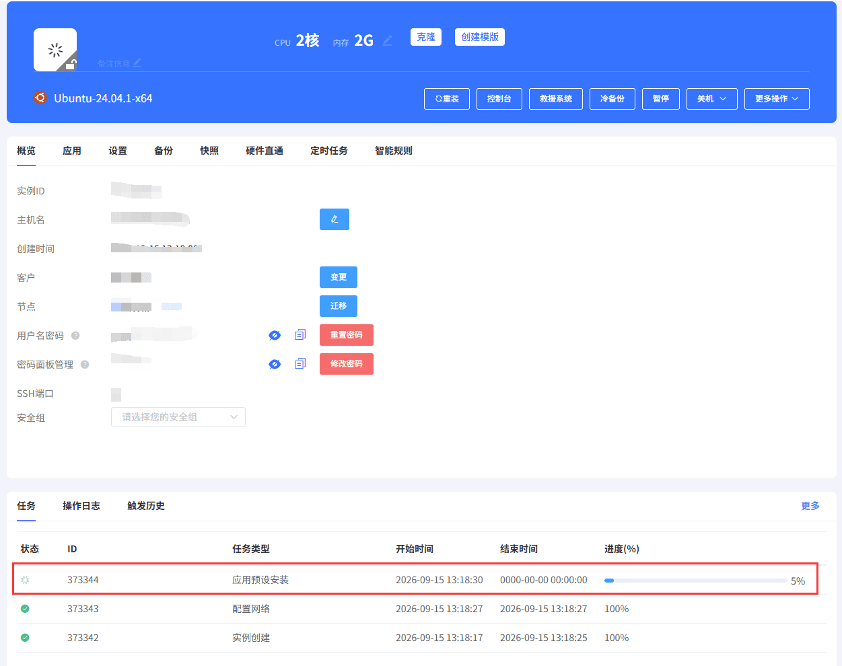The width and height of the screenshot is (842, 666).
Task: Click the 5% progress bar of 应用预设安装
Action: (696, 581)
